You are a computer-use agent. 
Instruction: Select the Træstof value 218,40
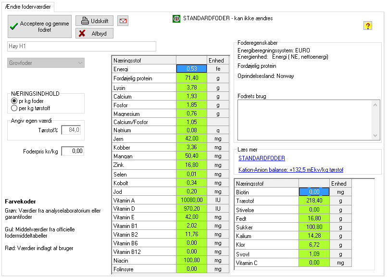pyautogui.click(x=314, y=201)
